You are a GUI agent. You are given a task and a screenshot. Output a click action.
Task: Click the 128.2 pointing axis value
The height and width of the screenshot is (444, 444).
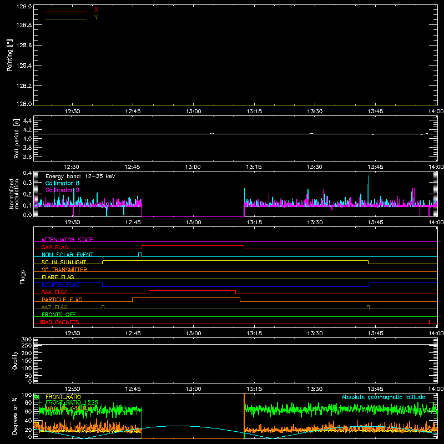(24, 86)
